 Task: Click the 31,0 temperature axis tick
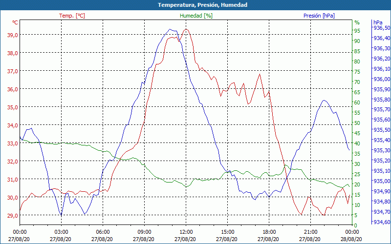click(13, 180)
